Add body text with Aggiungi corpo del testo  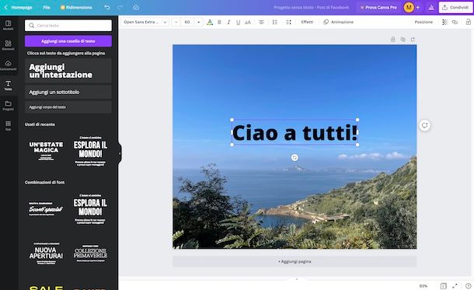tap(68, 107)
